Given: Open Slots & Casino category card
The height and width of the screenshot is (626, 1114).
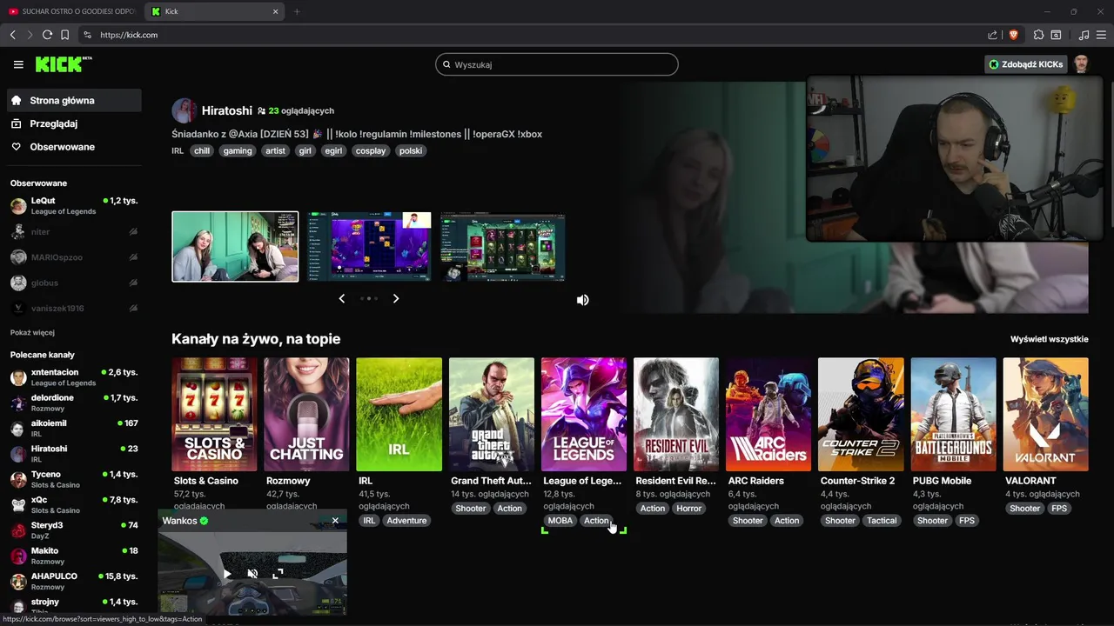Looking at the screenshot, I should [214, 415].
